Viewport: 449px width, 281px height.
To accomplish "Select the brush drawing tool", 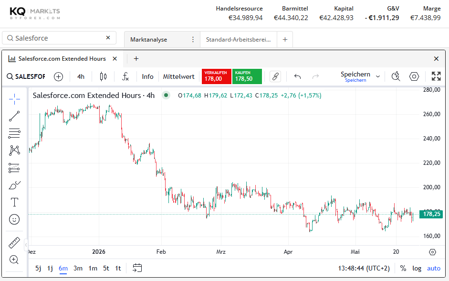I will (14, 185).
